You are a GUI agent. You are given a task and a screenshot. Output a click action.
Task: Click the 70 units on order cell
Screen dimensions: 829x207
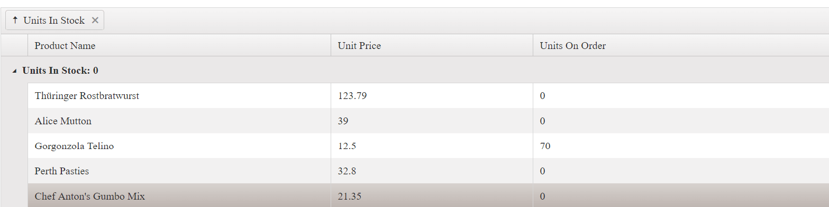[681, 146]
